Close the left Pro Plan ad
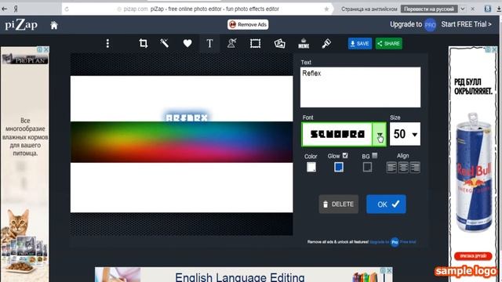Image resolution: width=502 pixels, height=282 pixels. coord(46,49)
